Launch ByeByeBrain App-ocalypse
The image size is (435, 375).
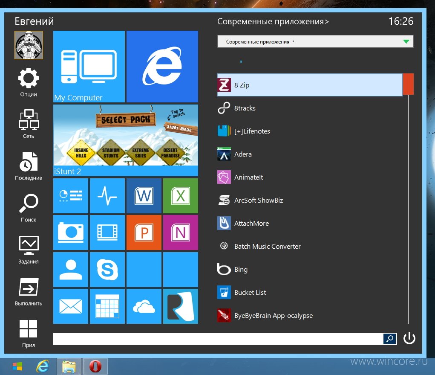point(310,316)
